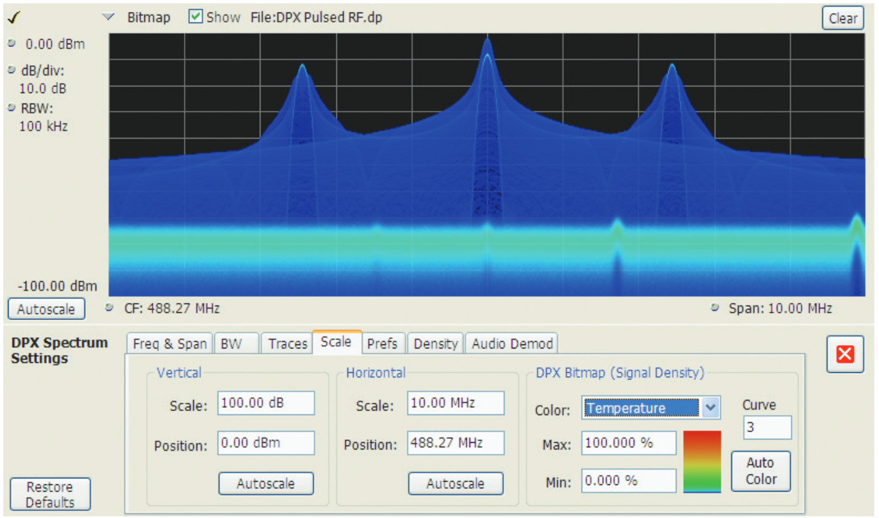
Task: Click the Curve value field
Action: coord(767,428)
